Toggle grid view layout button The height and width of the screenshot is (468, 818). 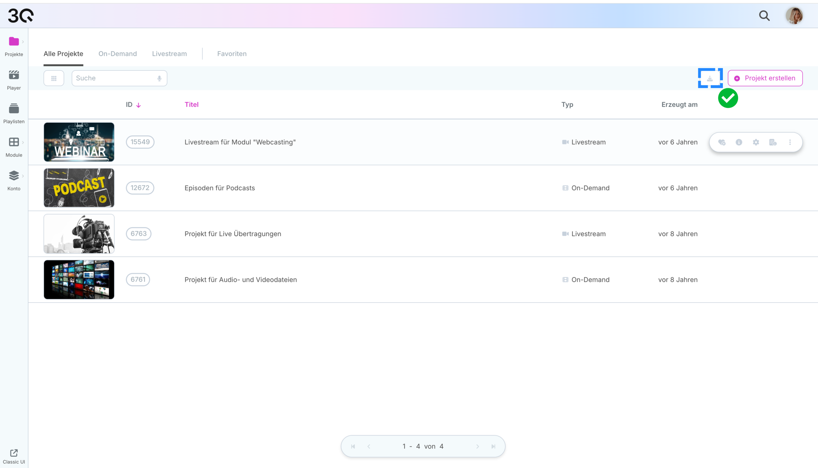pos(54,78)
